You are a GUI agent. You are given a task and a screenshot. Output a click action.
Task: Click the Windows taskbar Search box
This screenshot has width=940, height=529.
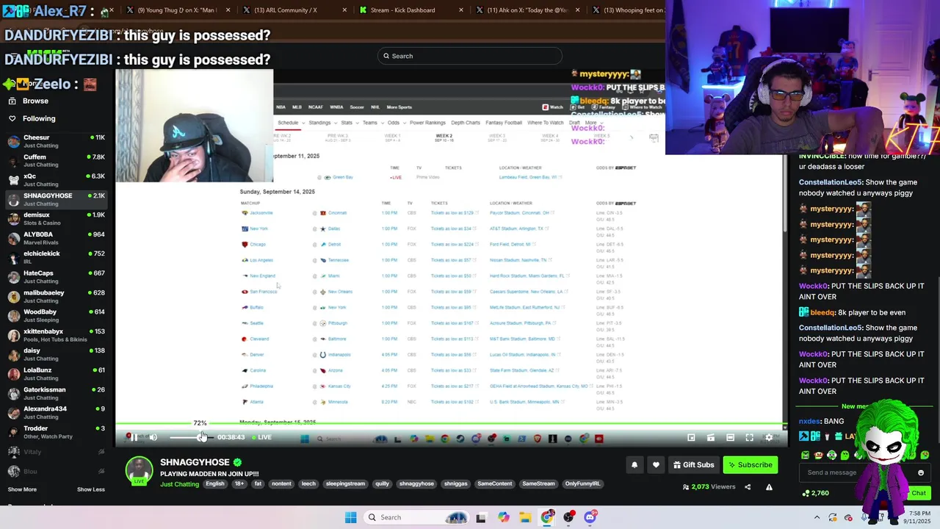click(x=415, y=517)
